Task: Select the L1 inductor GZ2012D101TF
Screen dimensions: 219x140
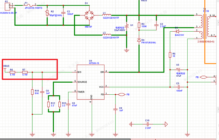Action: [x=107, y=15]
